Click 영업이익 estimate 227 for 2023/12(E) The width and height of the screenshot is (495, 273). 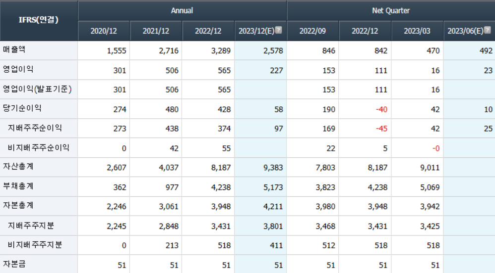(276, 71)
